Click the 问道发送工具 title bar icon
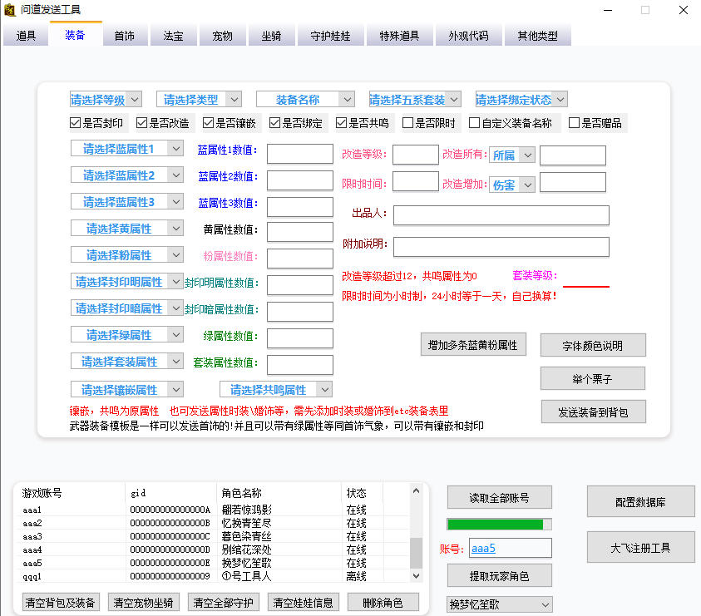 pos(11,11)
